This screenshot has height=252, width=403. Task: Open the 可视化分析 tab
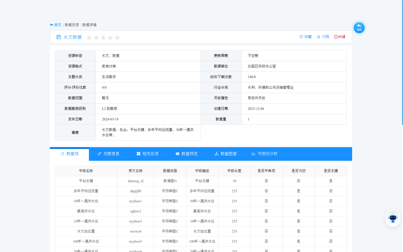tap(265, 154)
